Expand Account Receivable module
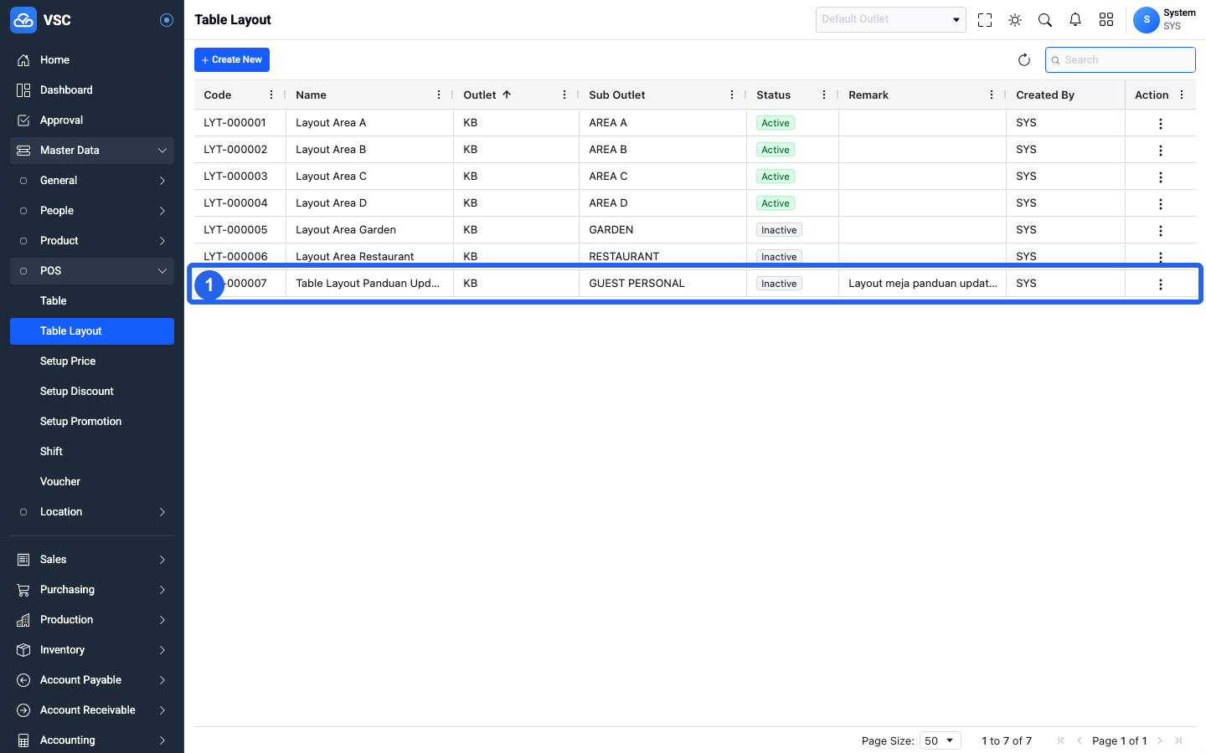This screenshot has height=753, width=1206. click(92, 710)
